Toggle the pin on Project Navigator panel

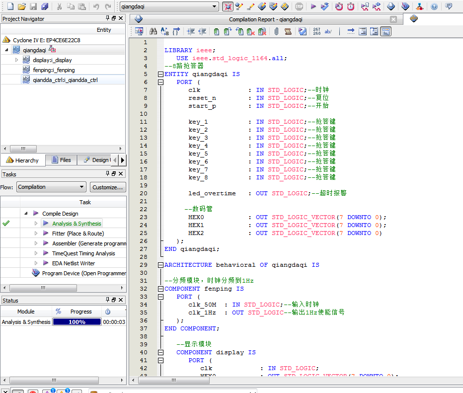click(108, 18)
